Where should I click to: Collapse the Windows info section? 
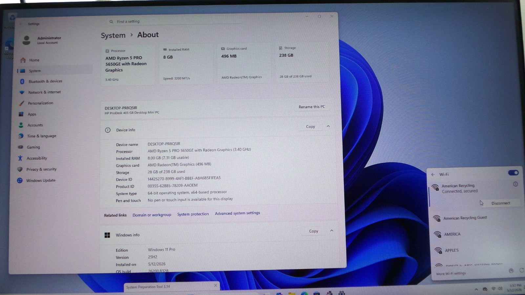[x=332, y=231]
